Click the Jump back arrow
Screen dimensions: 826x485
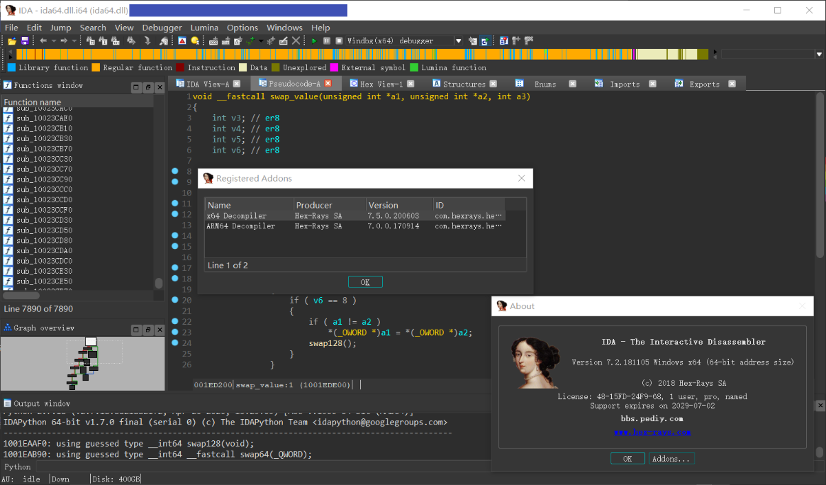[x=43, y=41]
